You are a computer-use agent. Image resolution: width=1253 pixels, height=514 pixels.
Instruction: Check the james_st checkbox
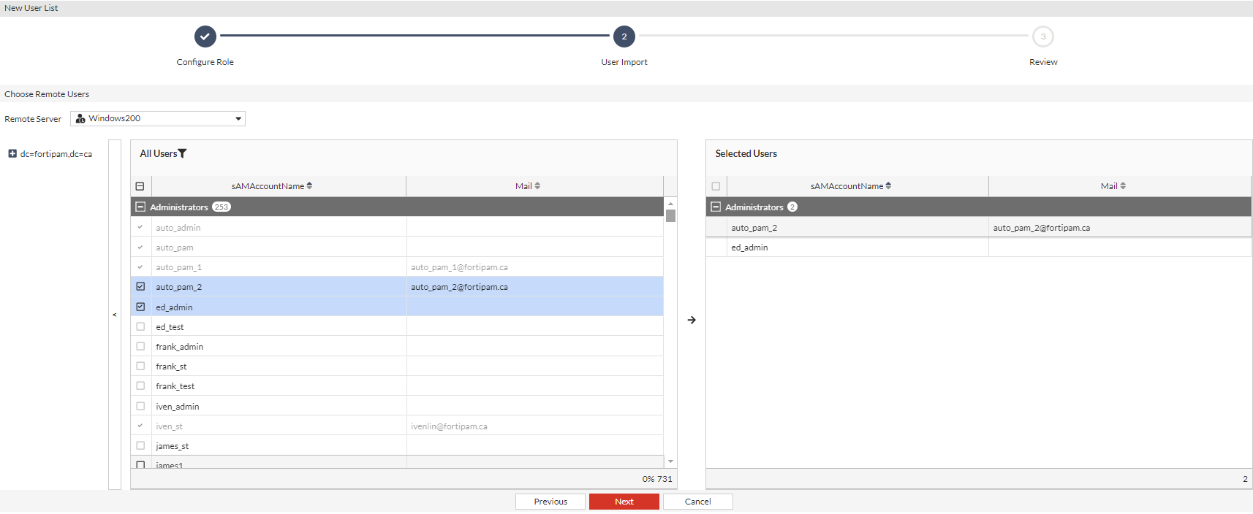[140, 445]
